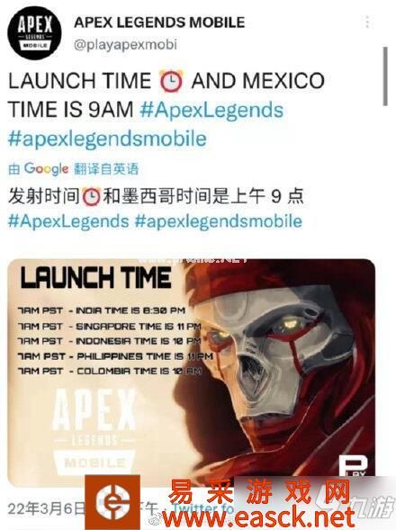Image resolution: width=396 pixels, height=530 pixels.
Task: Click the orange easck logo icon
Action: click(112, 502)
